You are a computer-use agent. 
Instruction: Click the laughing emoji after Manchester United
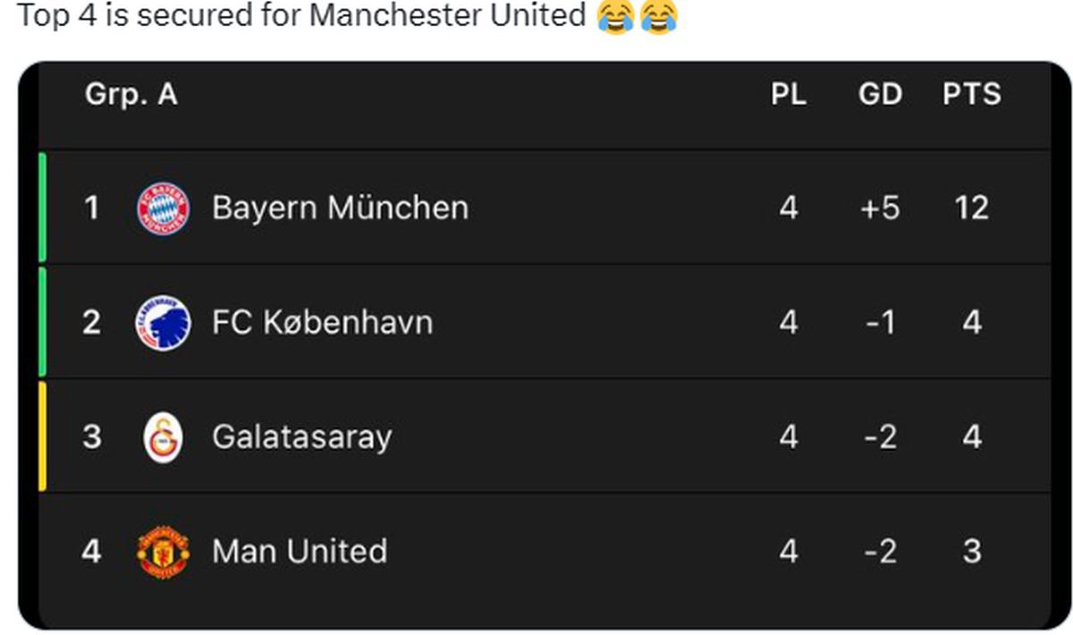click(613, 15)
